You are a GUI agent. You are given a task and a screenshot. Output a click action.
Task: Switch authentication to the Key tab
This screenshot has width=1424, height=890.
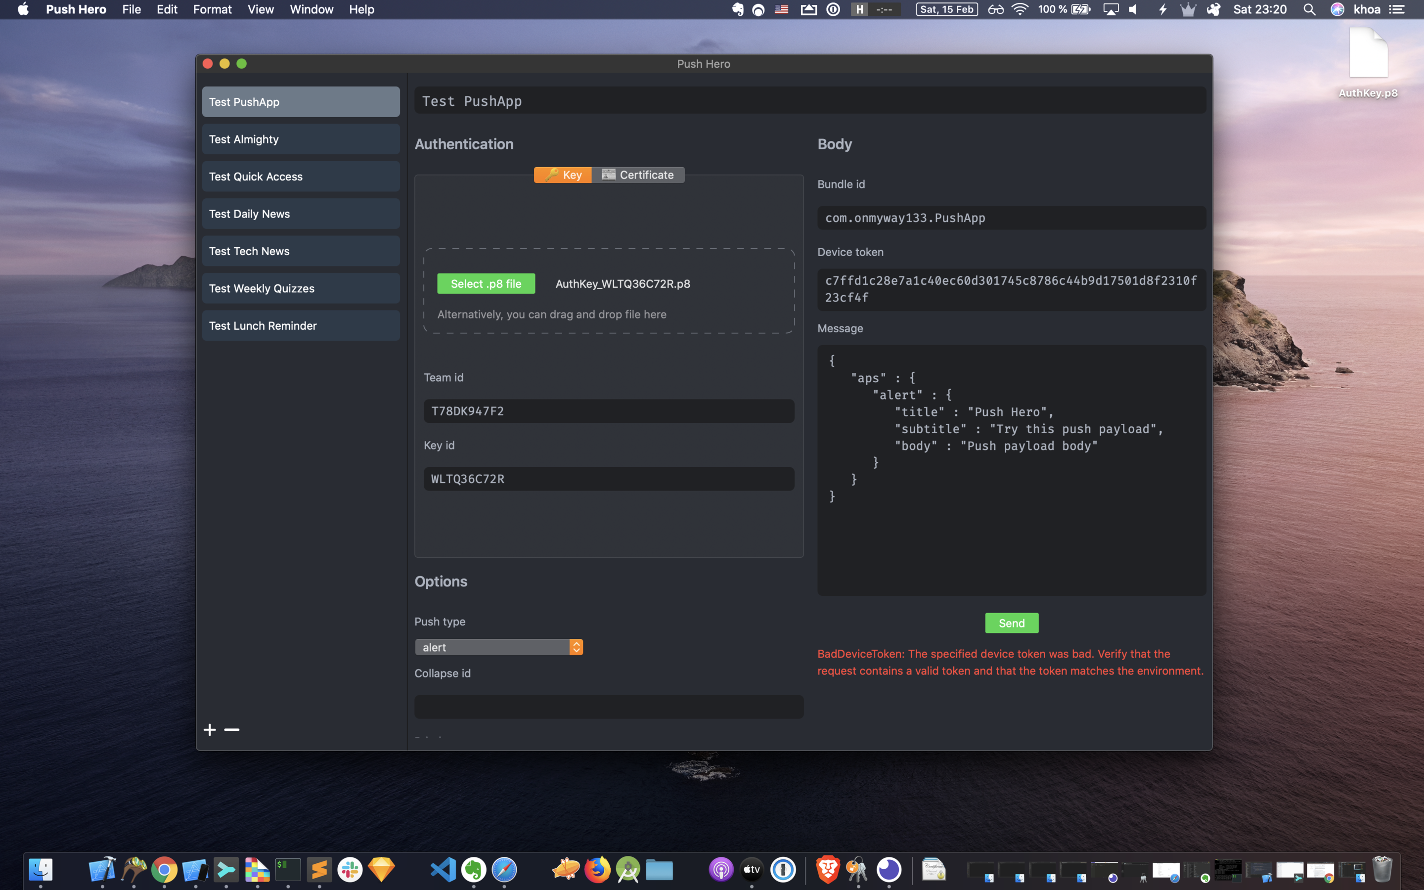tap(563, 175)
